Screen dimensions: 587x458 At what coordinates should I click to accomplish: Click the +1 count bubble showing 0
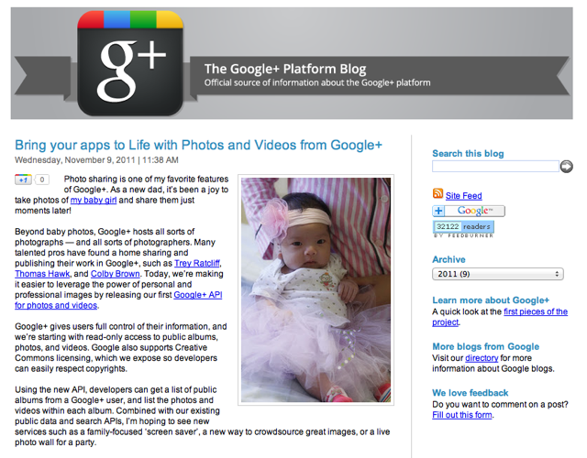[x=42, y=180]
